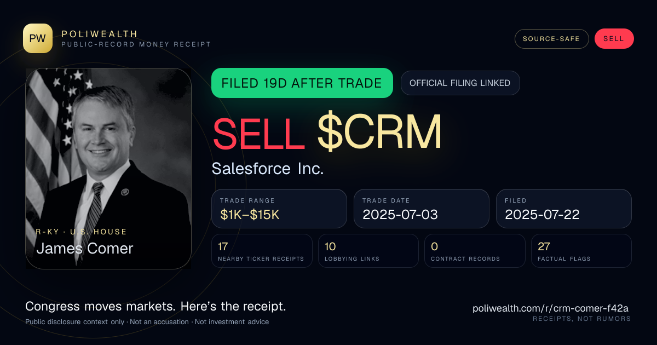Open the Official Filing Linked badge
The width and height of the screenshot is (657, 345).
point(460,83)
